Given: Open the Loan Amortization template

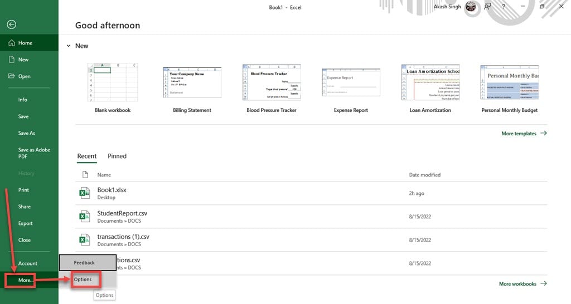Looking at the screenshot, I should (x=430, y=87).
